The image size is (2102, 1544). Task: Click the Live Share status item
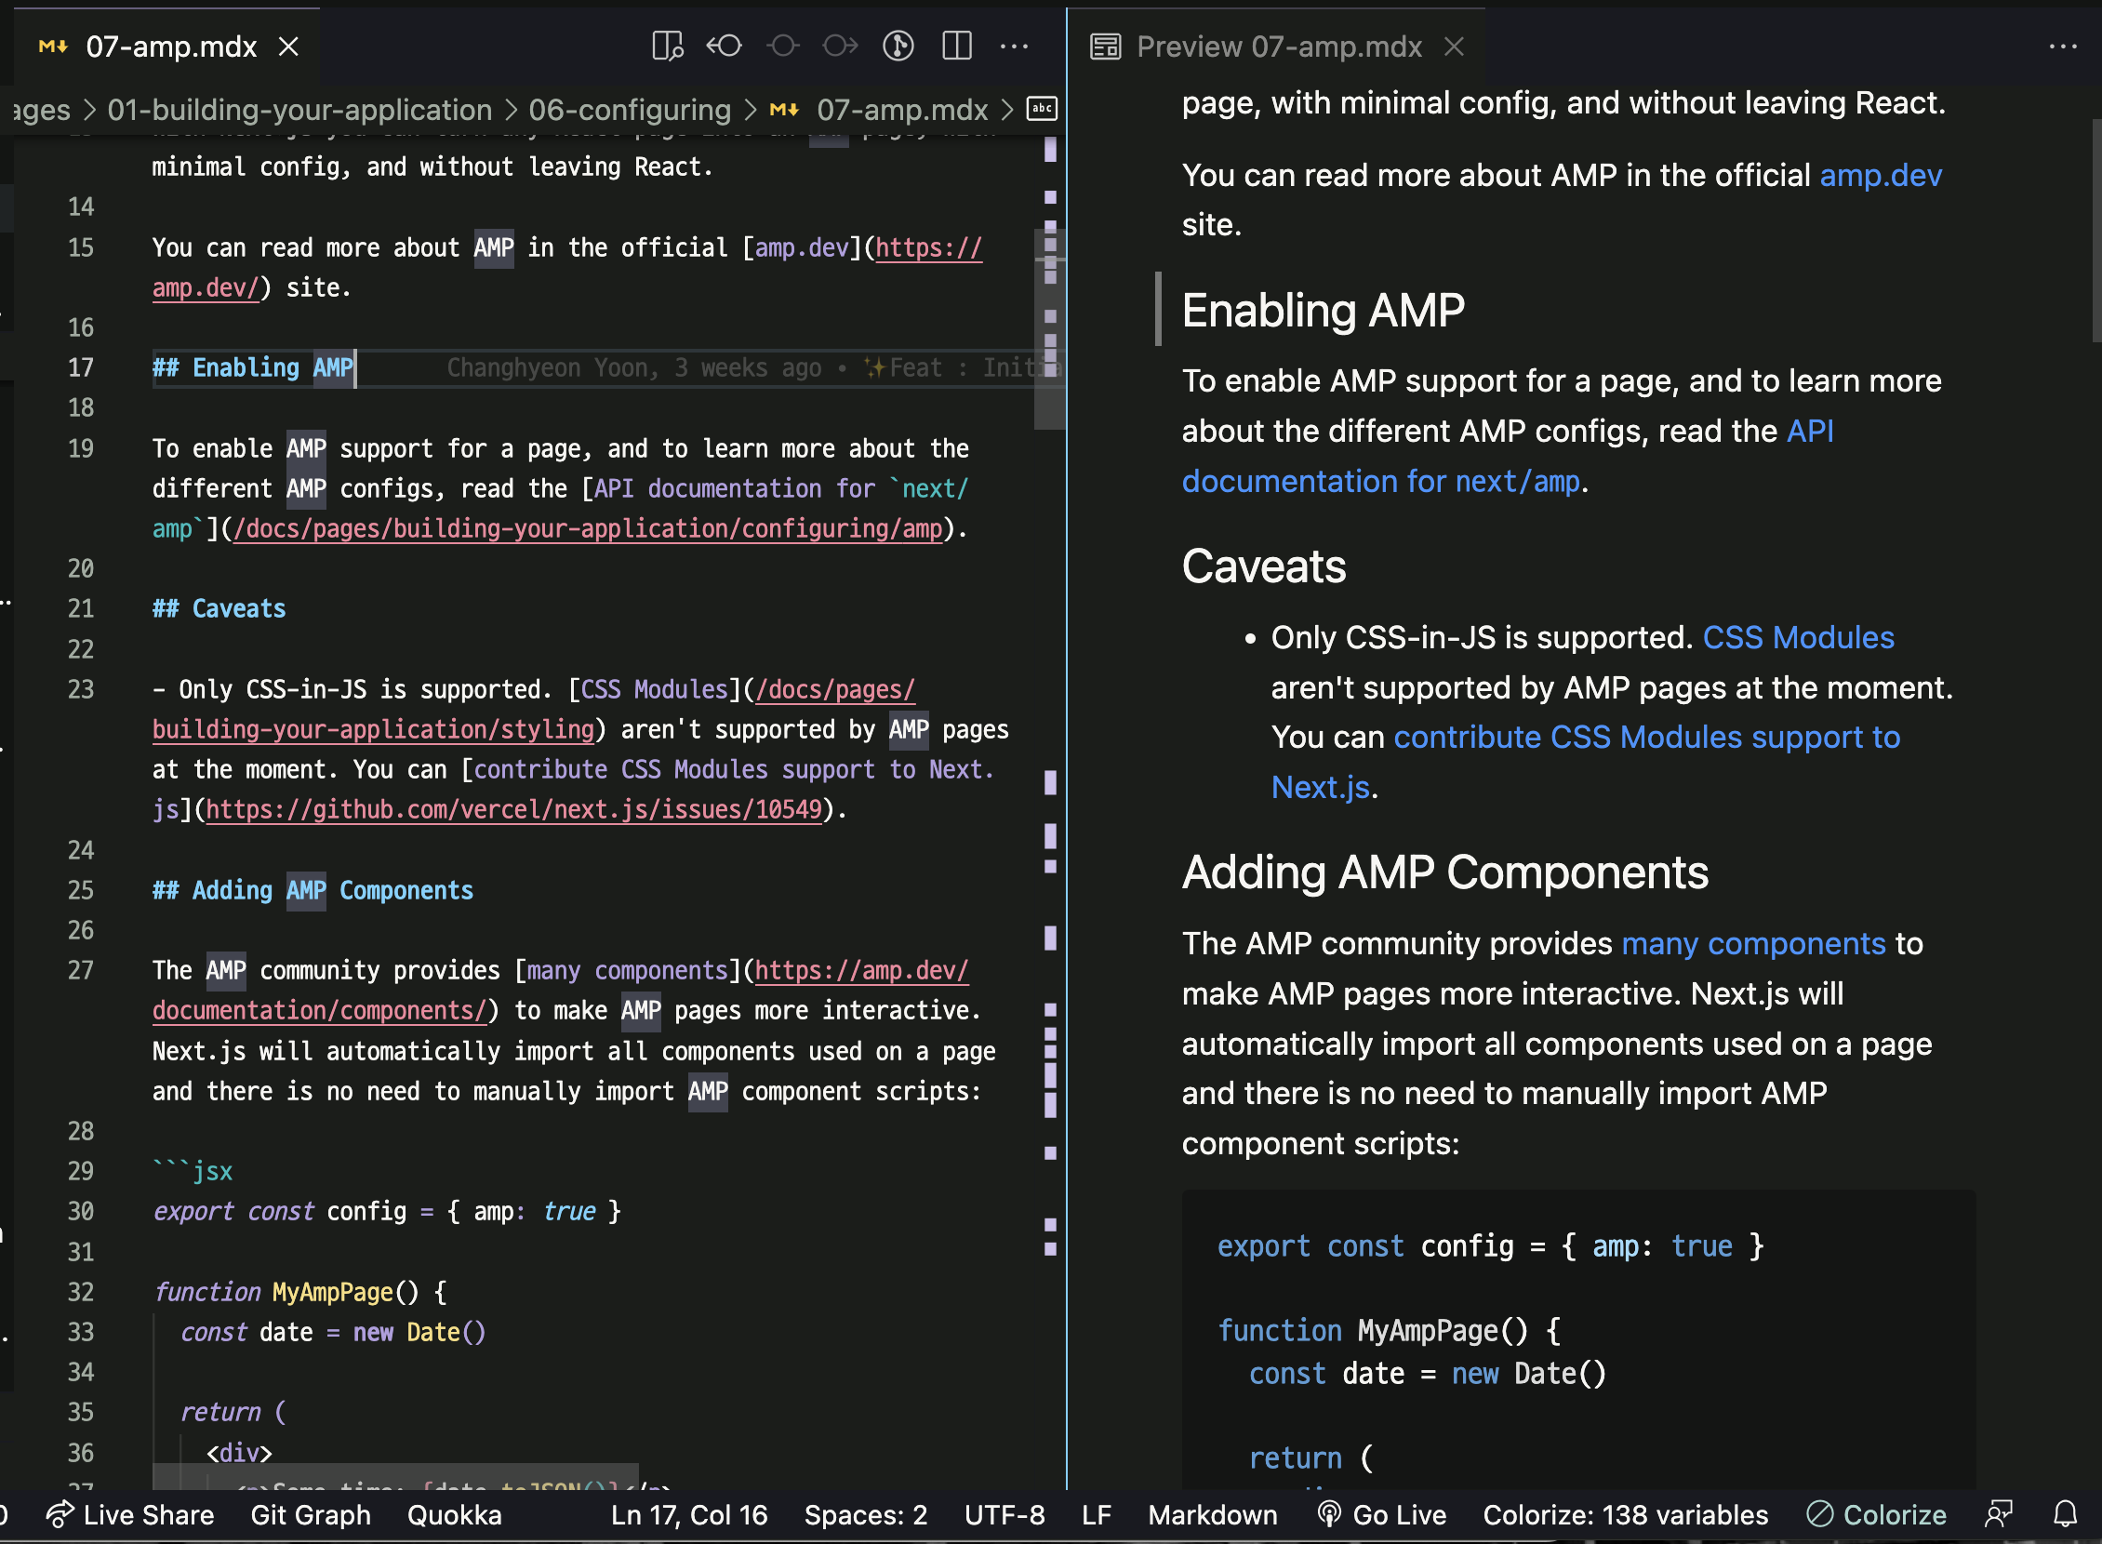(x=131, y=1514)
